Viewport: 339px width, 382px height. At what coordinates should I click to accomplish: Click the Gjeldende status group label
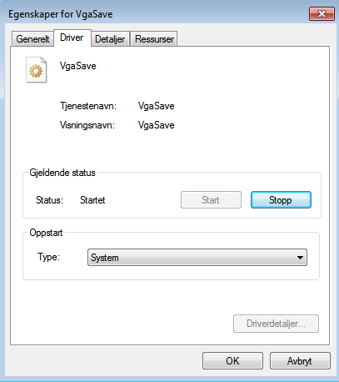pos(62,173)
